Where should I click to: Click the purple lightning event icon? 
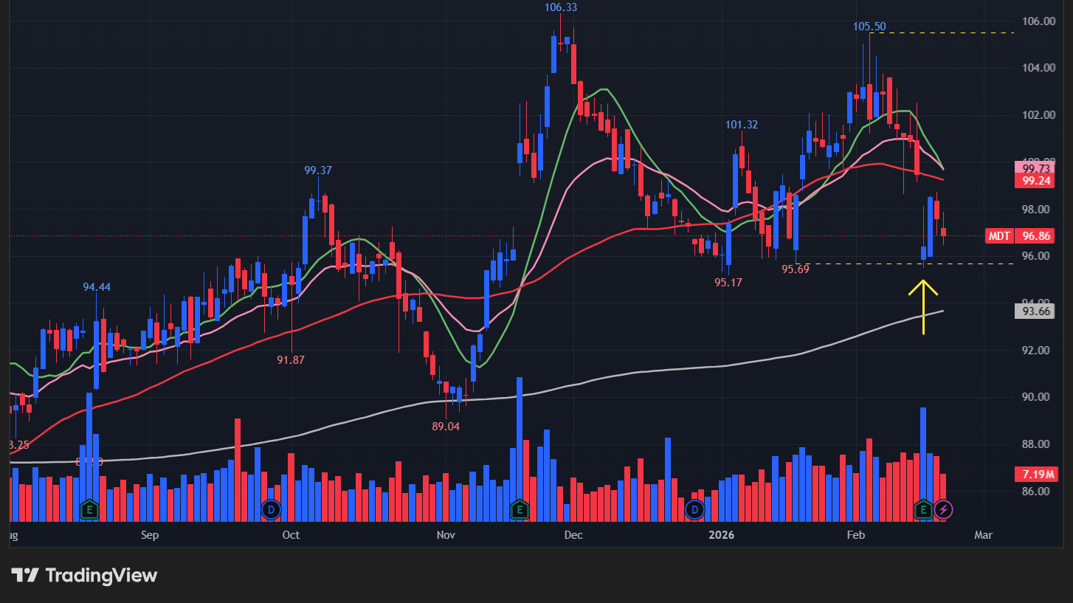point(945,509)
